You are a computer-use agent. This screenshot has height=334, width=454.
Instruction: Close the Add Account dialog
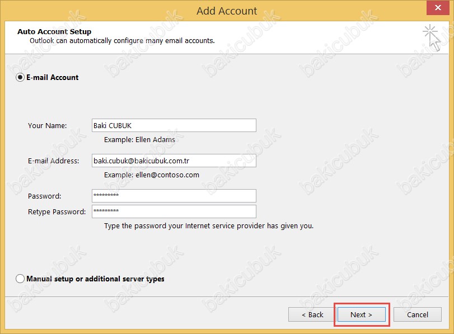pos(438,7)
